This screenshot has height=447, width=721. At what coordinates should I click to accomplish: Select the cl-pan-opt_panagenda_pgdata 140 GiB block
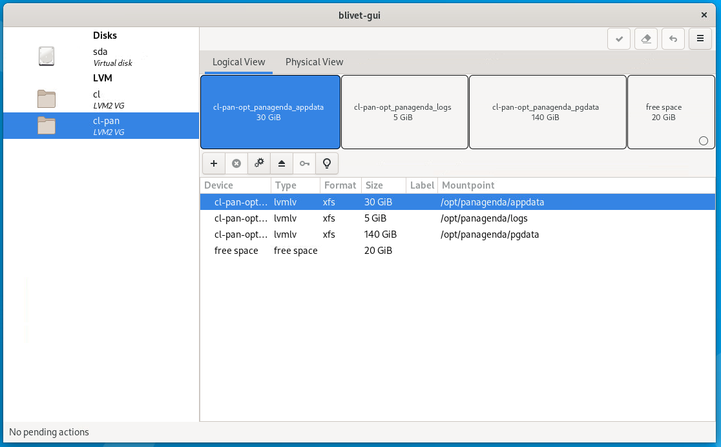click(547, 112)
